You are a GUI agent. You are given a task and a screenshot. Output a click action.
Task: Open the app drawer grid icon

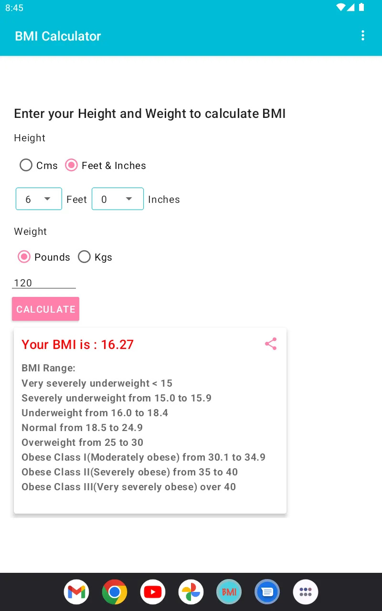pyautogui.click(x=305, y=592)
